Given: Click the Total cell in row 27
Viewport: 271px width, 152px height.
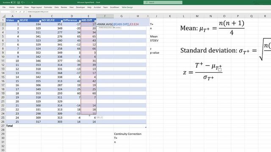Looking at the screenshot, I should [12, 126].
